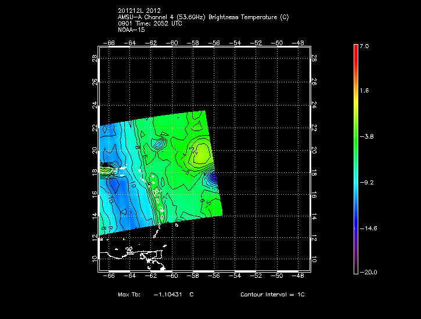Click the "Max Tb: -1.10431 C" readout

pyautogui.click(x=156, y=295)
